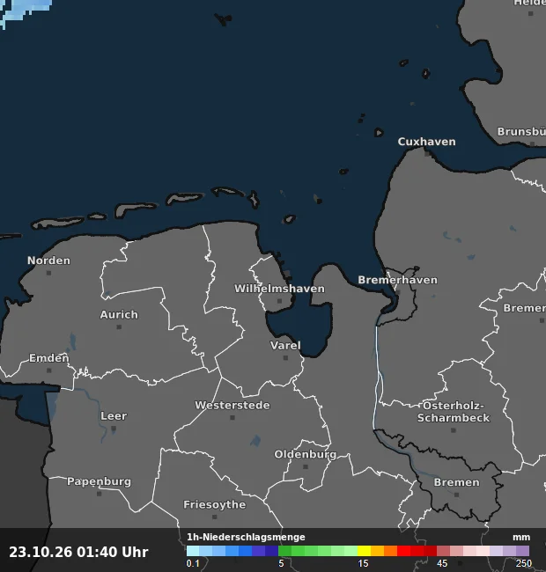This screenshot has width=546, height=572.
Task: Click the square marker below Norden
Action: [48, 273]
